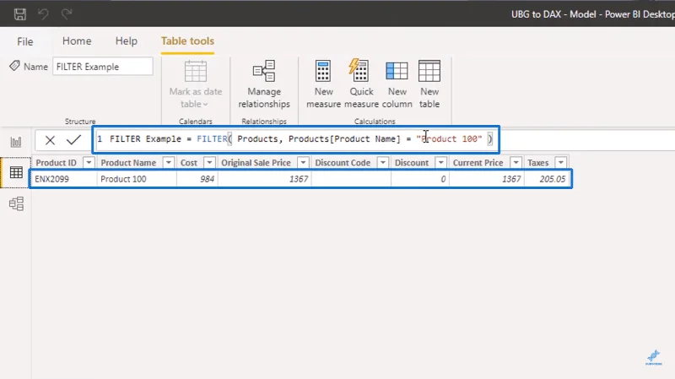This screenshot has height=379, width=675.
Task: Cancel the formula with X icon
Action: [50, 140]
